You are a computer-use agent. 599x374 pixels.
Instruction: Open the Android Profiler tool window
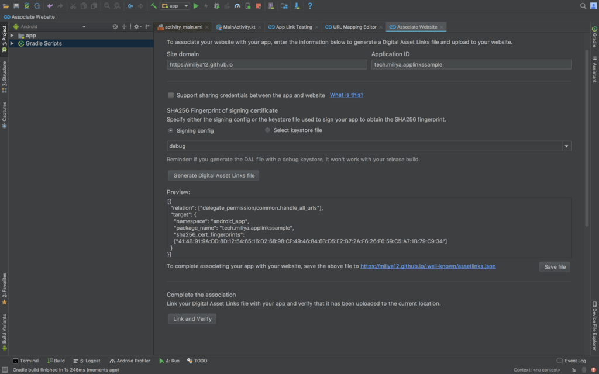click(130, 361)
